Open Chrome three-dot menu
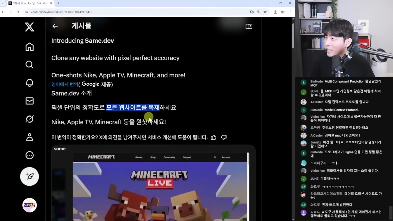The image size is (393, 221). coord(290,12)
